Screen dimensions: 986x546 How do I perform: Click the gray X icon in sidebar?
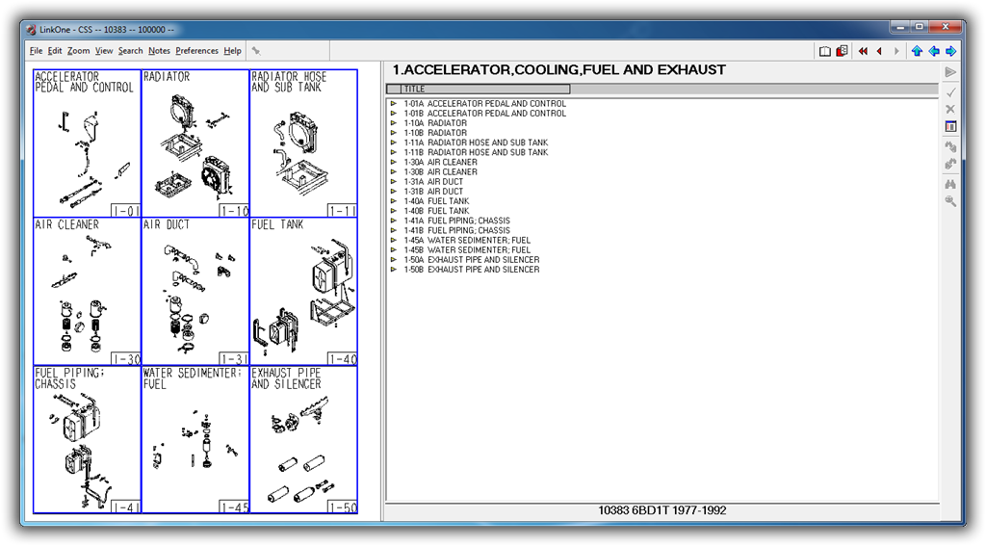[950, 110]
